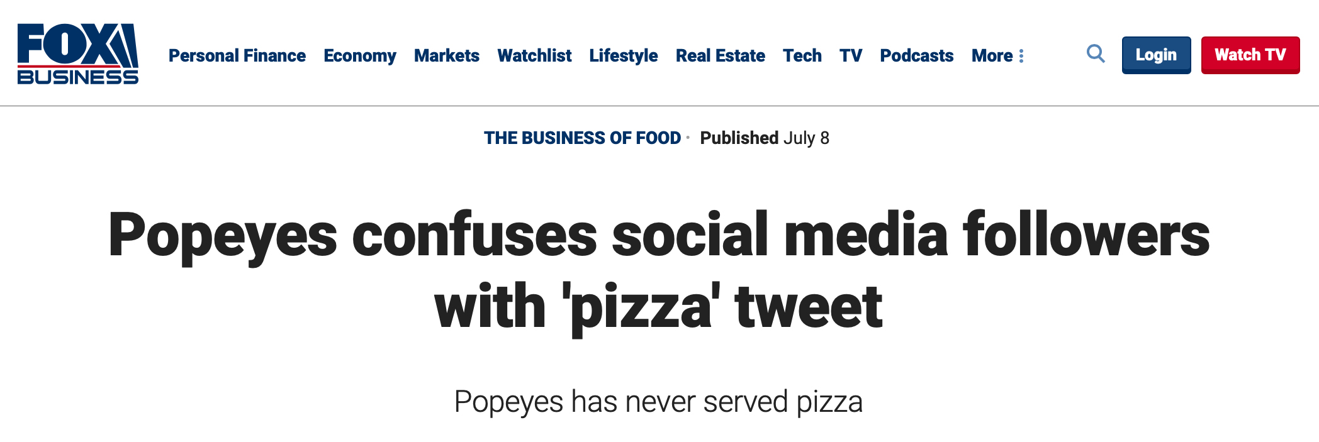Click the Fox Business logo
Viewport: 1319px width, 442px height.
pos(77,54)
